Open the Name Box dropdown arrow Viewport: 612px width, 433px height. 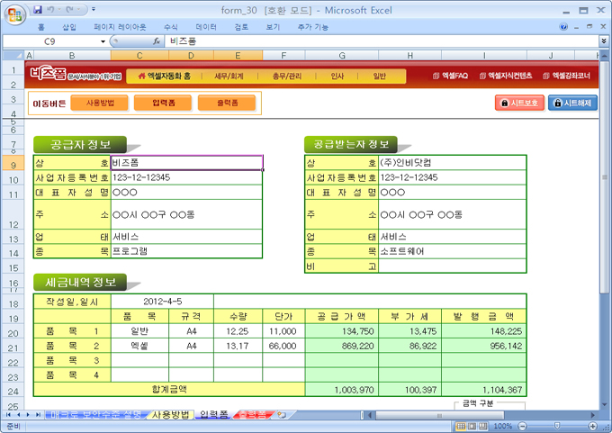click(103, 41)
